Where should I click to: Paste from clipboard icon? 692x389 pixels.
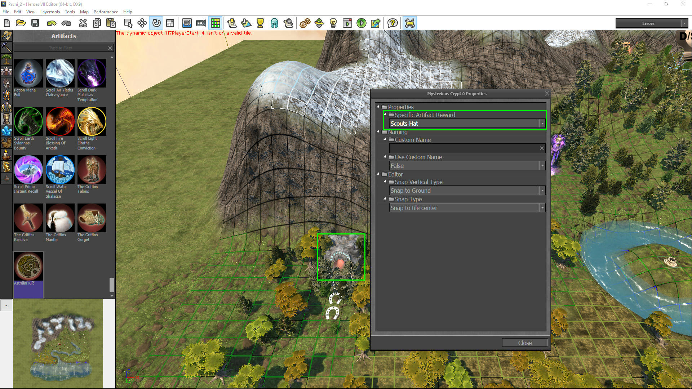click(x=111, y=23)
